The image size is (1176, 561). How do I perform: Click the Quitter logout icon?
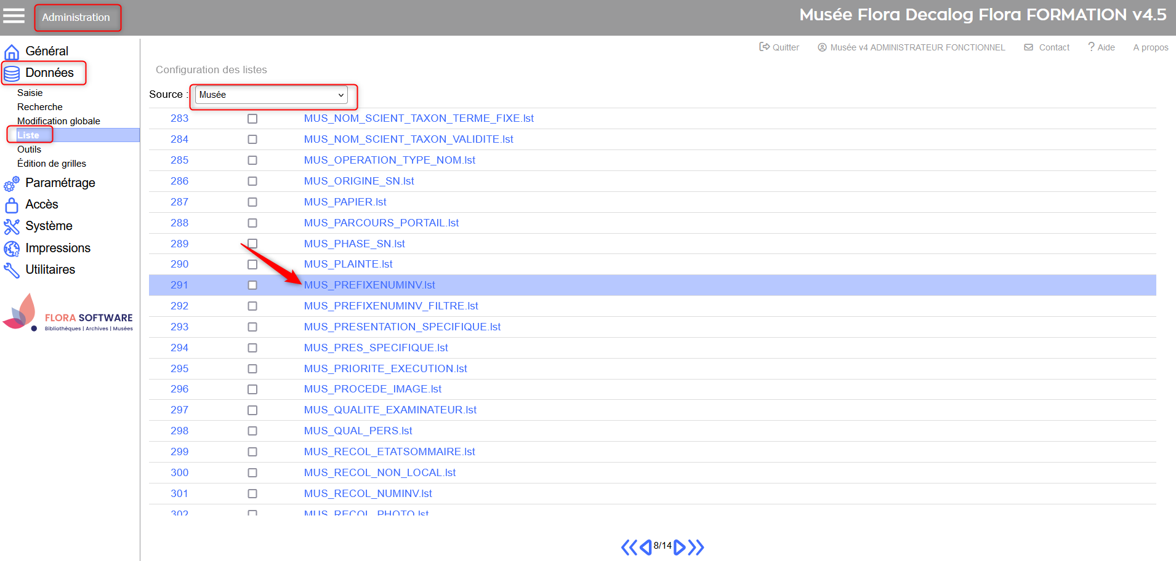tap(764, 47)
